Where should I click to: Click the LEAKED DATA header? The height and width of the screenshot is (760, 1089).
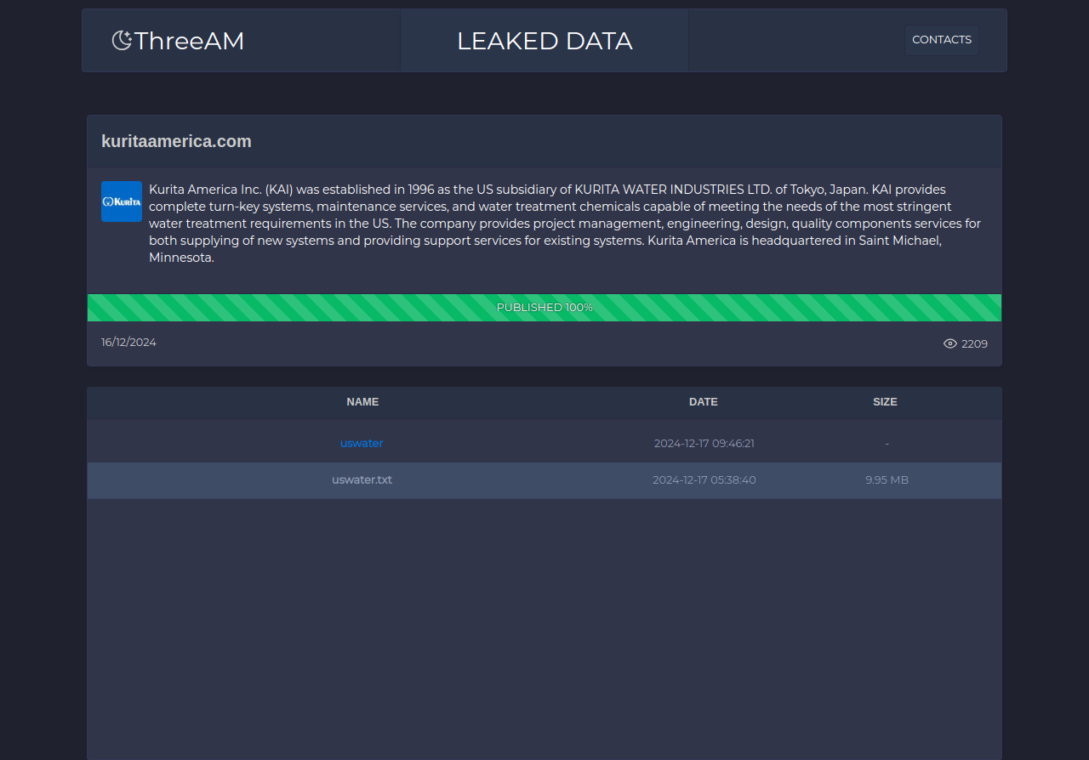544,41
